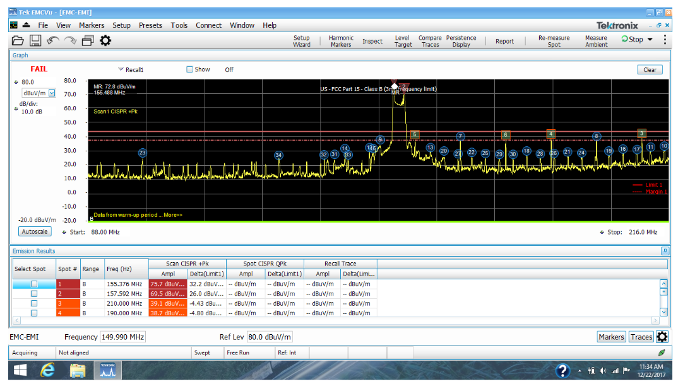This screenshot has height=384, width=678.
Task: Check the Select Spot box for spot 1
Action: pos(34,284)
